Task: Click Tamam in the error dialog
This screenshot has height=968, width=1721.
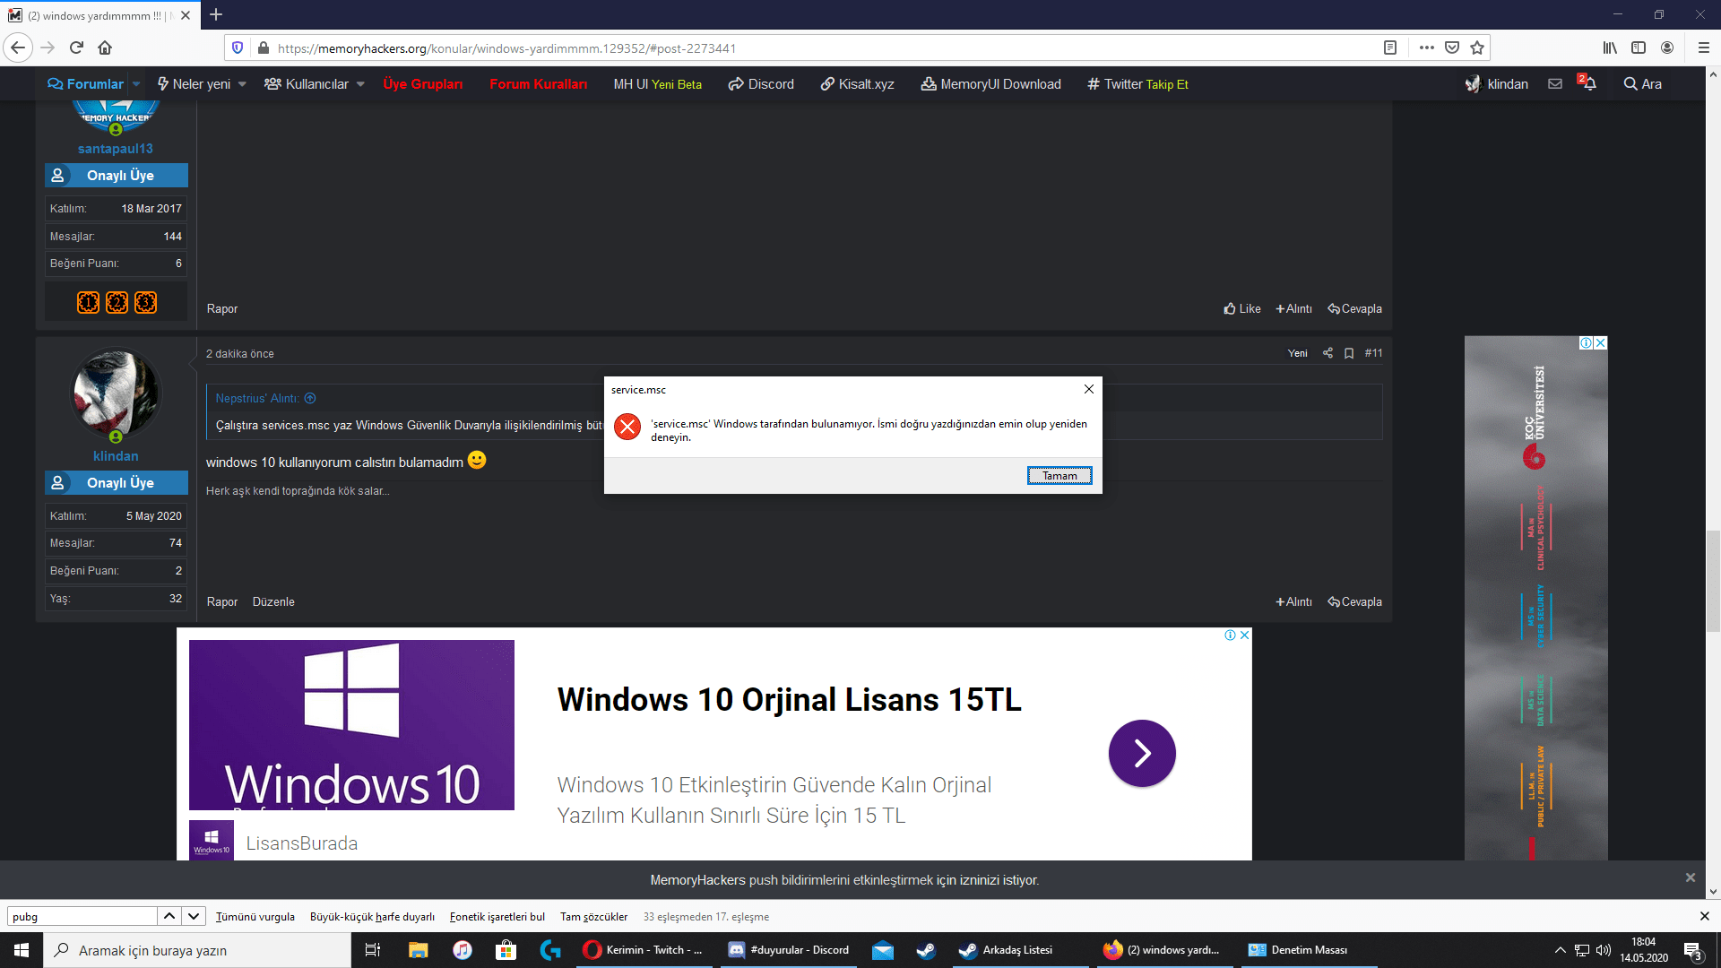Action: 1059,475
